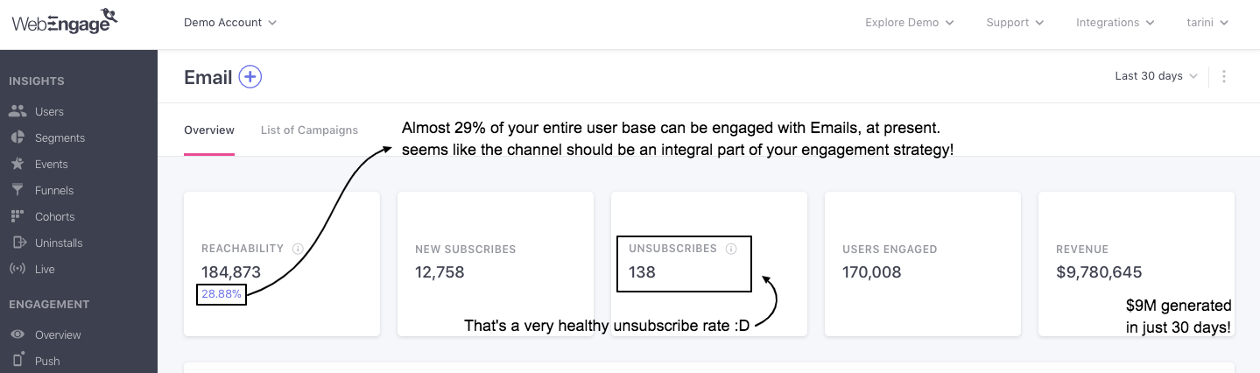Open Push from the sidebar icon
Screen dimensions: 1260x373
point(18,361)
